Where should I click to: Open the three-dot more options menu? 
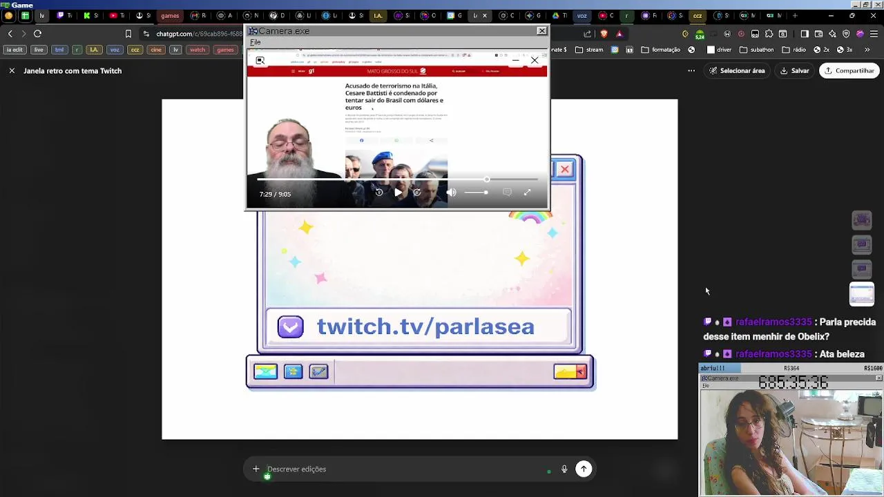[x=691, y=70]
